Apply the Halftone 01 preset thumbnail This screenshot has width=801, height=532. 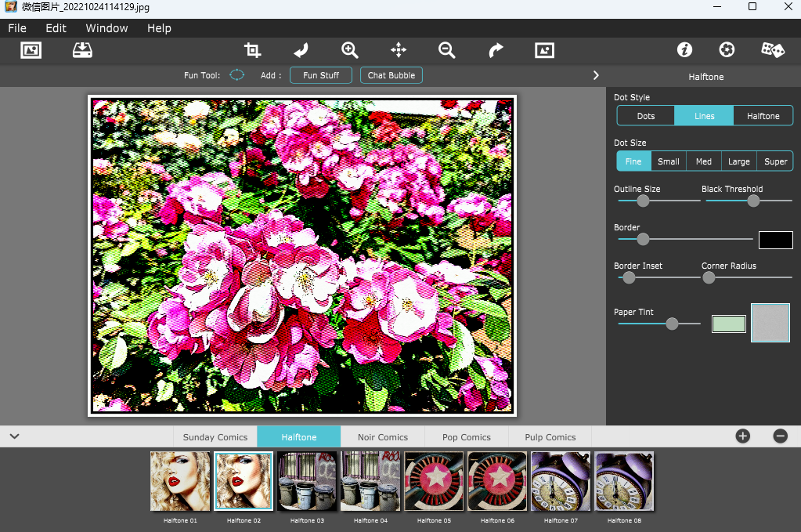180,481
